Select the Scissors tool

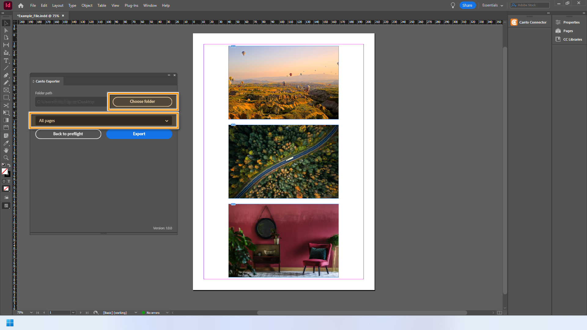(6, 105)
